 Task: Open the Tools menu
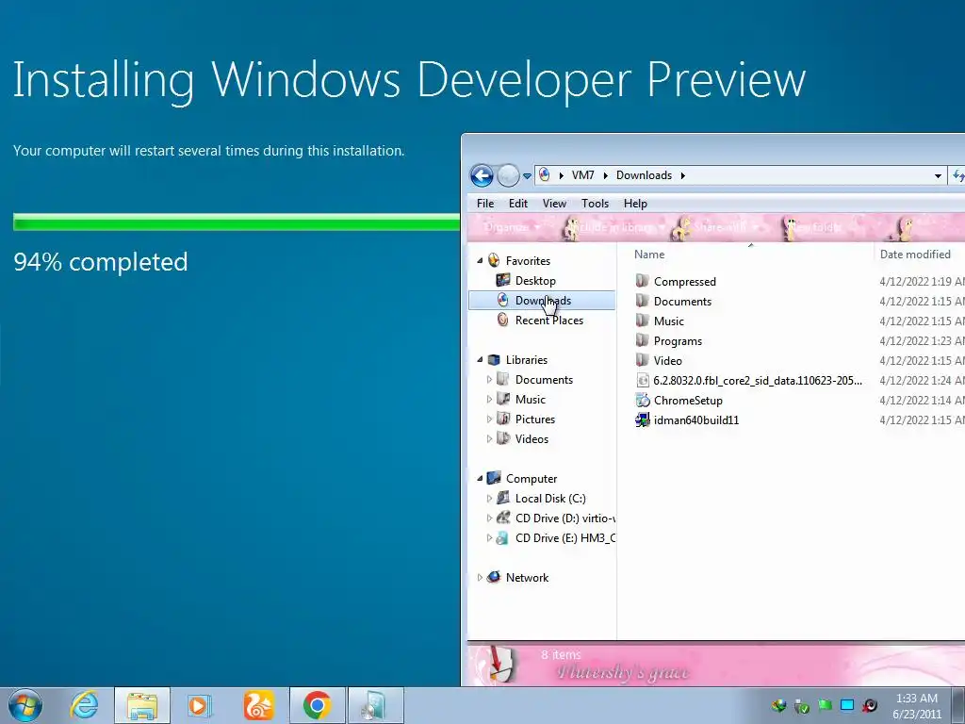pos(595,204)
